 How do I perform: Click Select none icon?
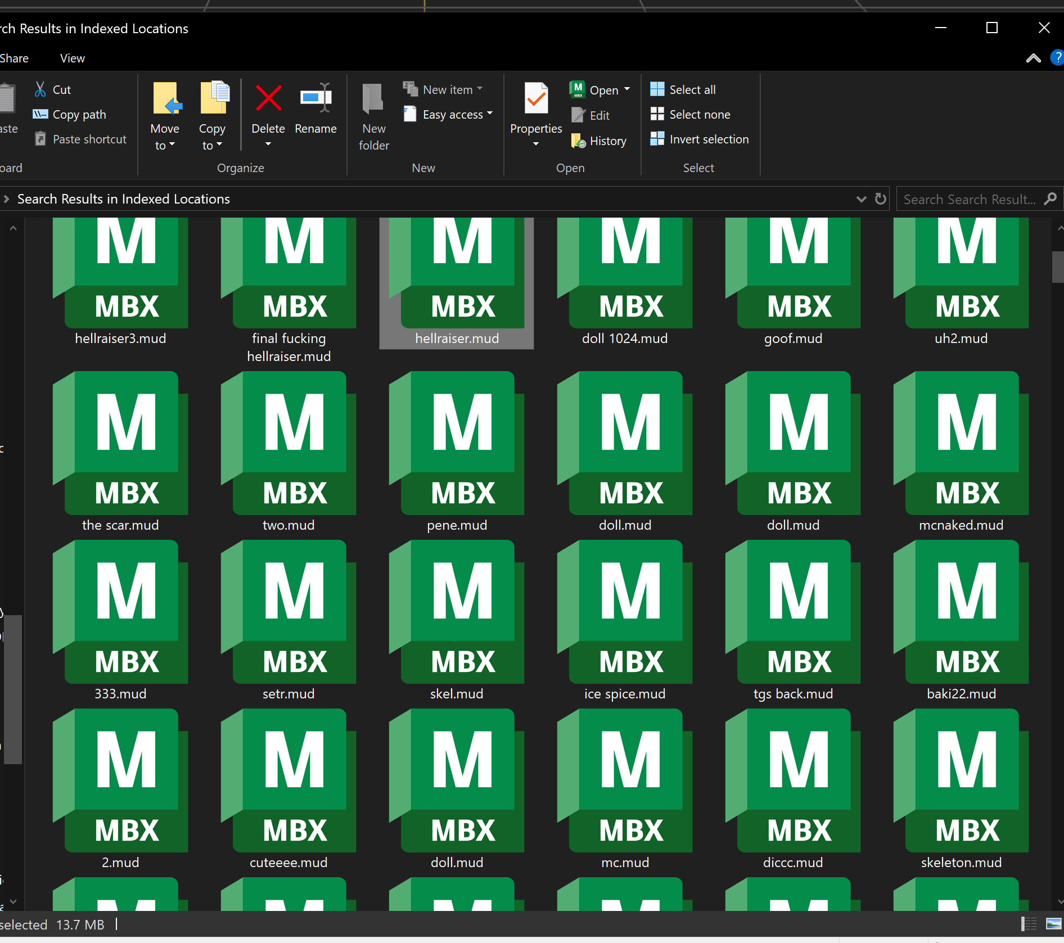pos(657,114)
